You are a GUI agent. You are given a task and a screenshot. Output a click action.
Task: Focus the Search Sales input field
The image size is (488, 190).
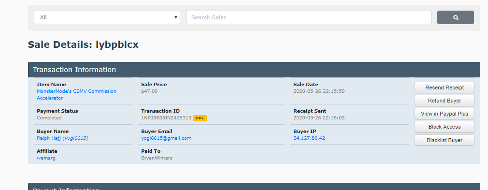click(x=308, y=17)
